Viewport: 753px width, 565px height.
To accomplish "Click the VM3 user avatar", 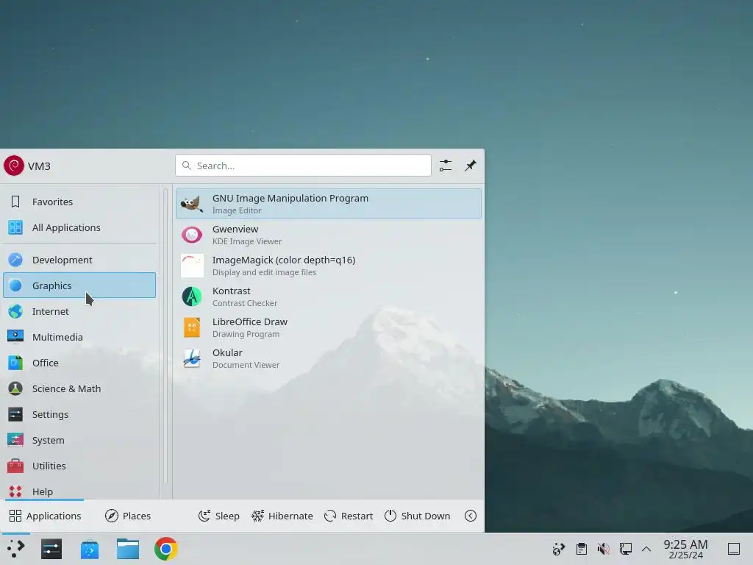I will 14,166.
